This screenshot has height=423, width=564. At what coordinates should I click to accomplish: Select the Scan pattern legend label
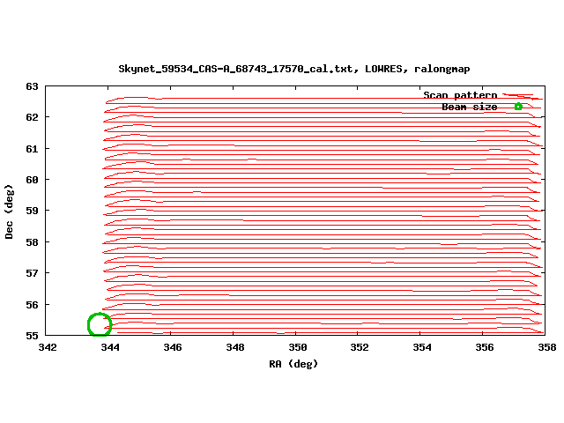pyautogui.click(x=460, y=95)
